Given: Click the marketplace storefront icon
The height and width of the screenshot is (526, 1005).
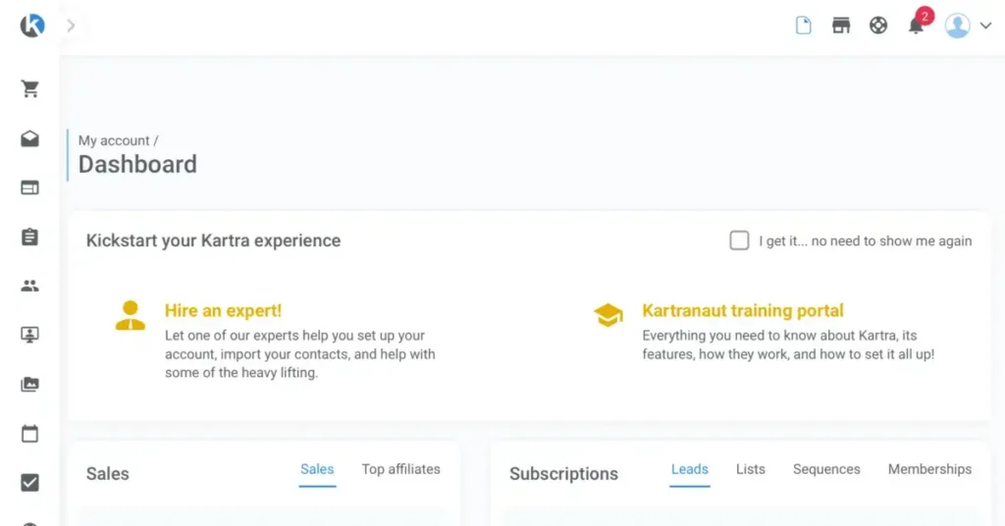Looking at the screenshot, I should point(841,26).
